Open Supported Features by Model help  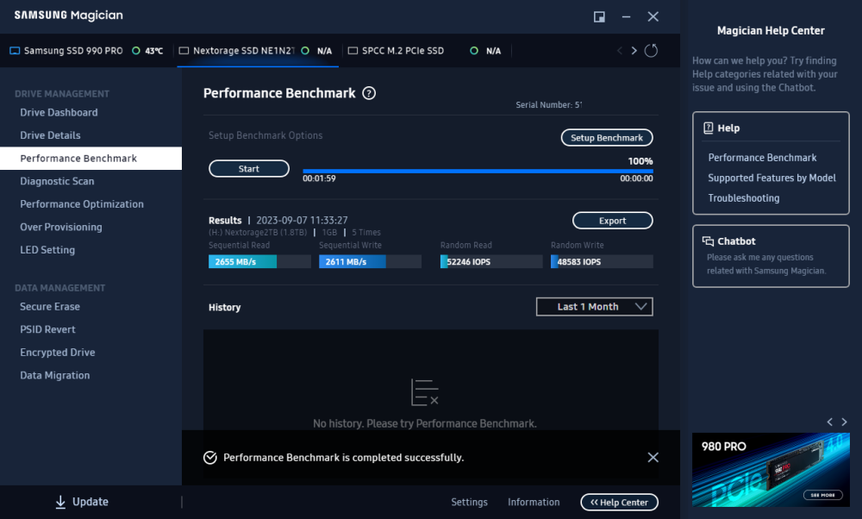[x=771, y=178]
